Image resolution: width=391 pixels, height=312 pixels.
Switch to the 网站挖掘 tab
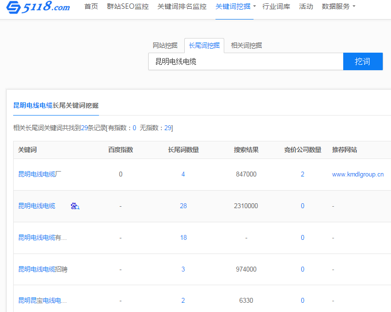tap(166, 45)
